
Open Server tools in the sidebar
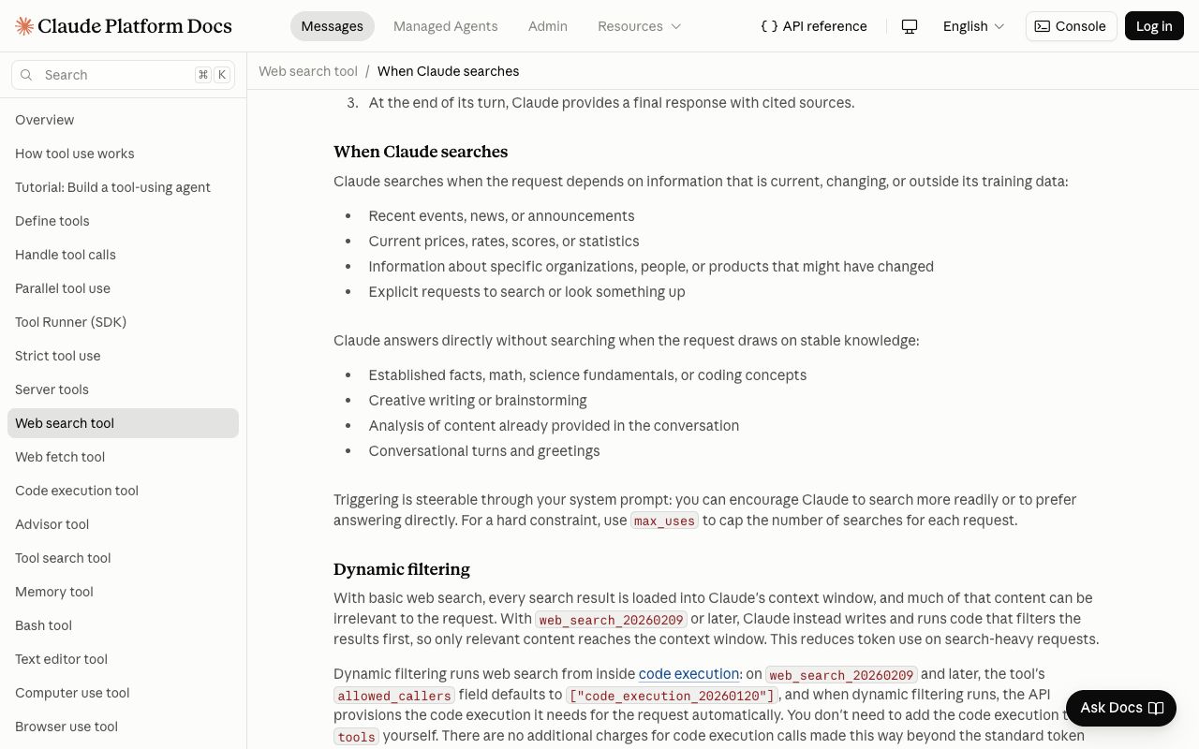(x=123, y=389)
